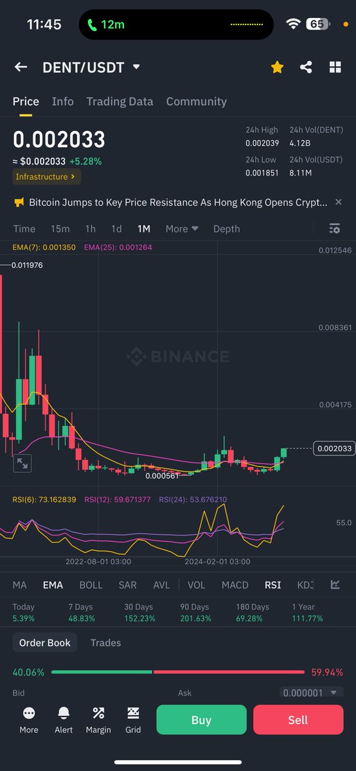This screenshot has height=771, width=356.
Task: Switch to the Info tab
Action: (63, 102)
